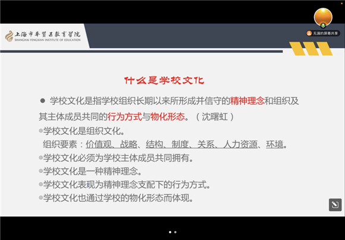
Task: Switch to the second page dot
Action: (x=175, y=232)
